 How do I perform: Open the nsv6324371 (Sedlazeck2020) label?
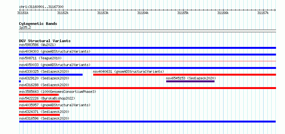44,112
